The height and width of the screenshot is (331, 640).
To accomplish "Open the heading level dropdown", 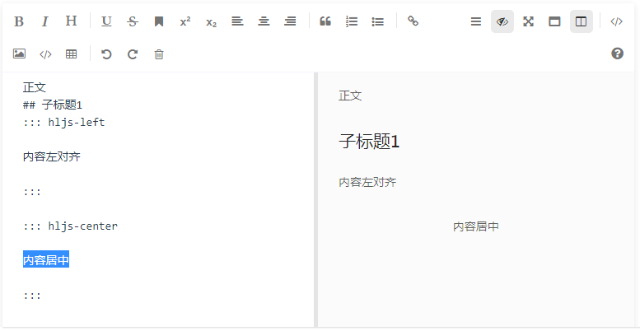I will coord(72,21).
